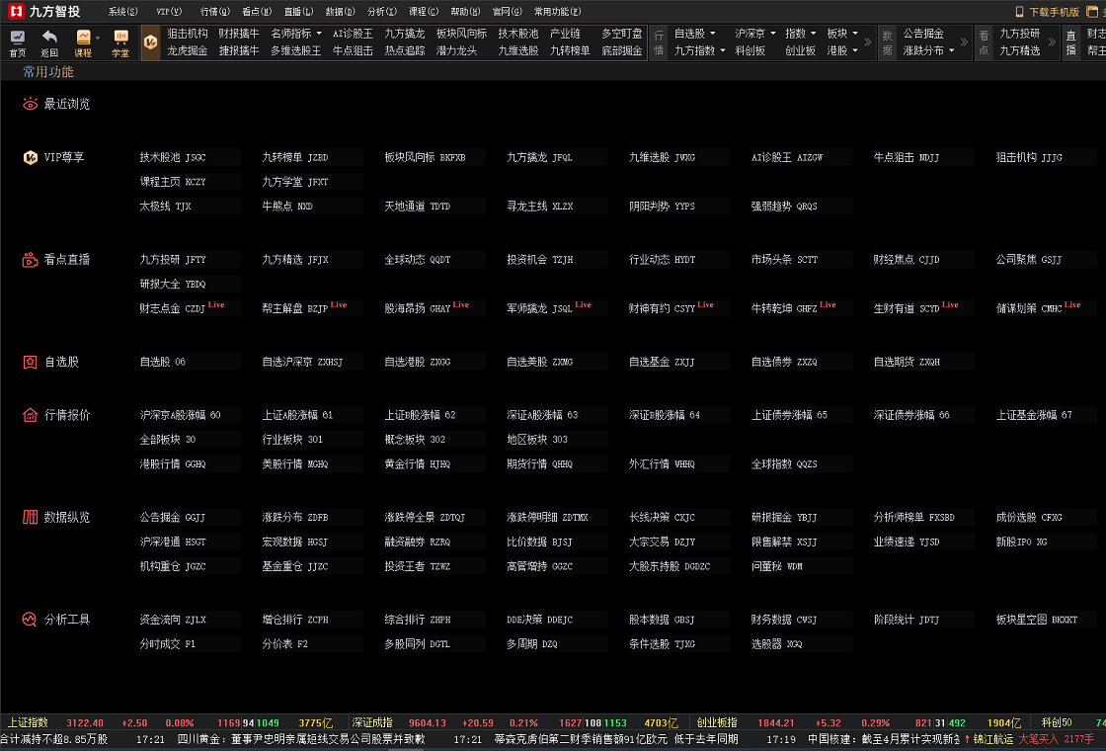This screenshot has height=751, width=1106.
Task: Open 储谋划策 CMHC live stream
Action: point(1045,307)
